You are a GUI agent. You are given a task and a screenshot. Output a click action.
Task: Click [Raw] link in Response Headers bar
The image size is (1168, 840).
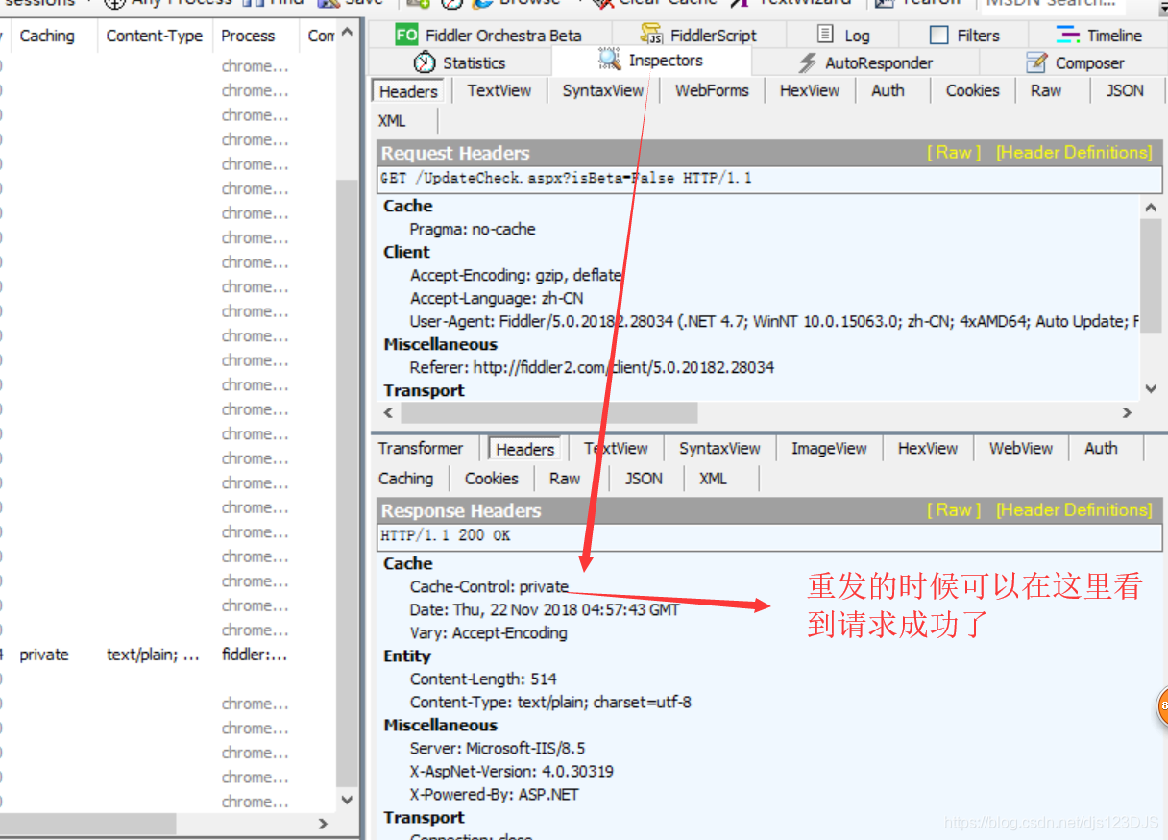tap(954, 510)
